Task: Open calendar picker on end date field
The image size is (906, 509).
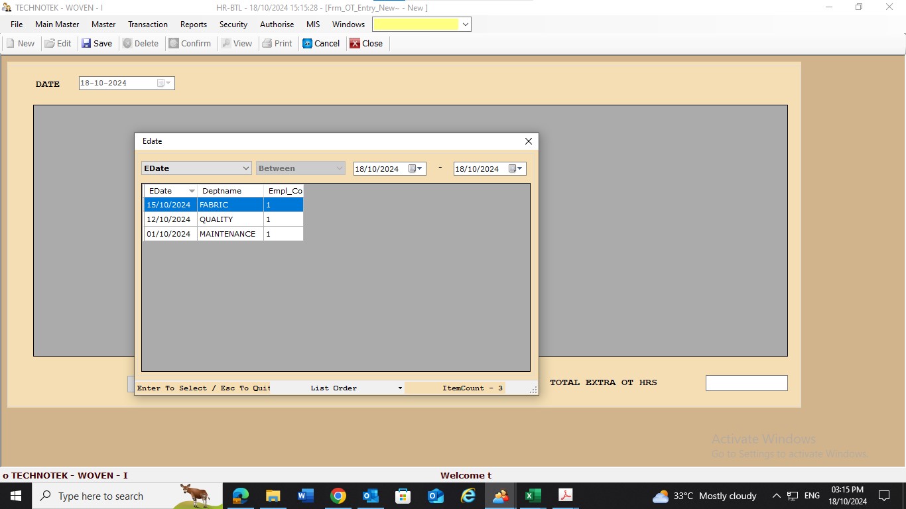Action: pos(515,169)
